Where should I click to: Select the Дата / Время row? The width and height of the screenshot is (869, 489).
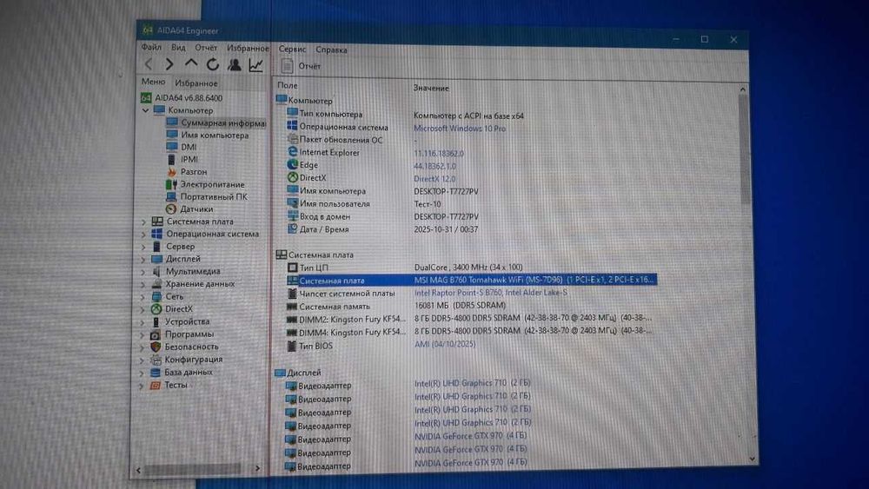tap(382, 229)
